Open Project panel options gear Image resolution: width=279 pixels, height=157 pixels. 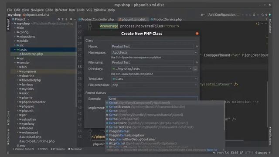click(x=71, y=19)
